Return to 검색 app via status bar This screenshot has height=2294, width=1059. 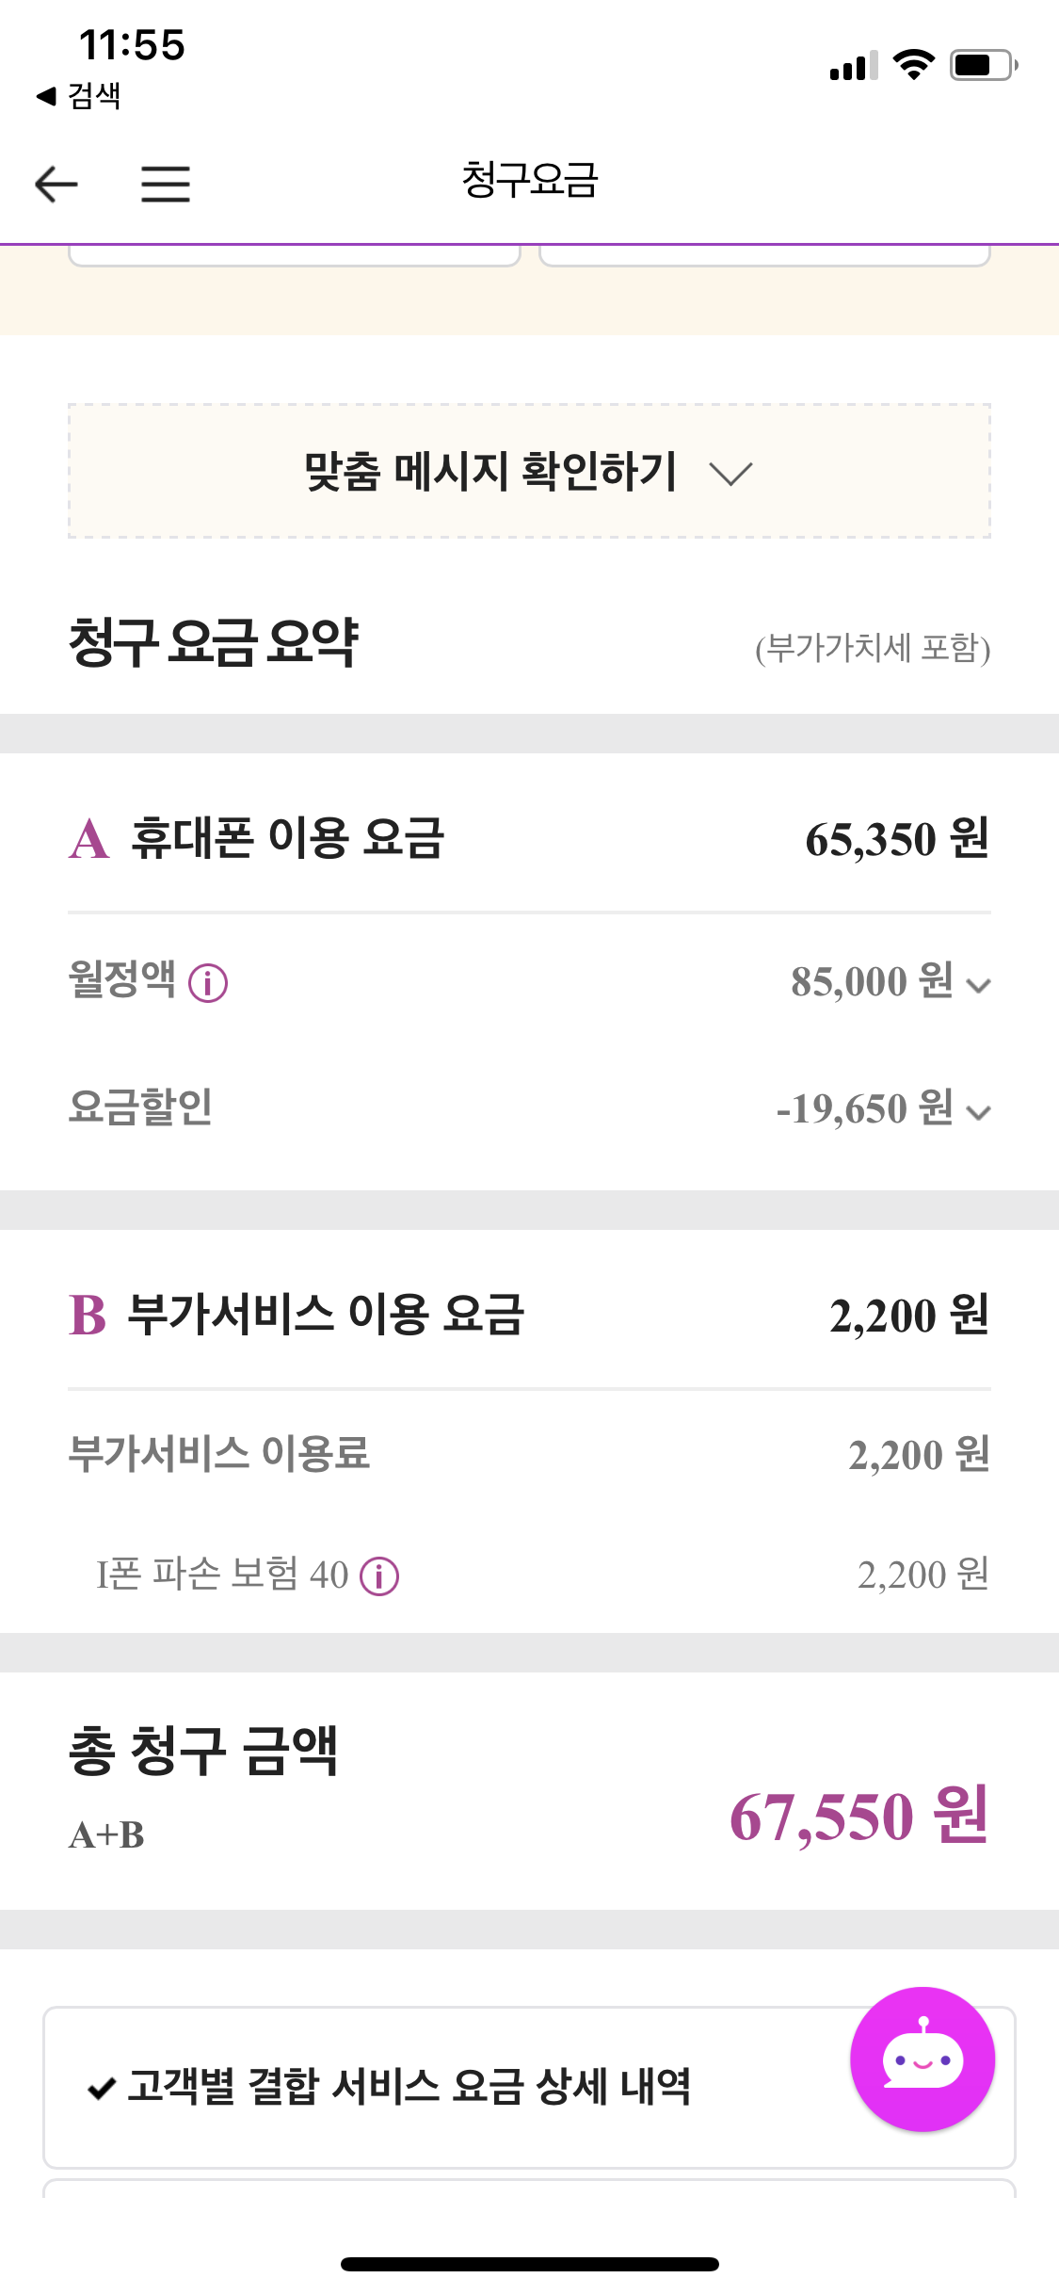click(x=80, y=95)
